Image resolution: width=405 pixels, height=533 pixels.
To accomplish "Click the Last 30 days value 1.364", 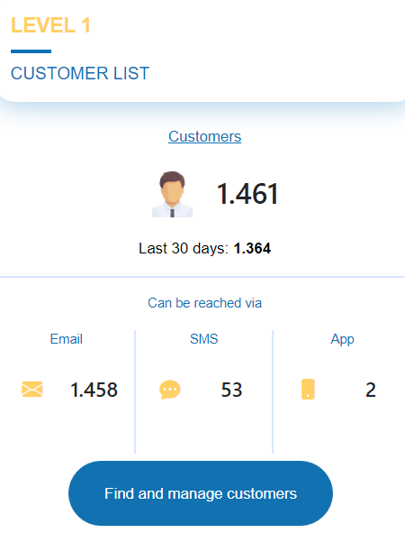I will pos(252,249).
